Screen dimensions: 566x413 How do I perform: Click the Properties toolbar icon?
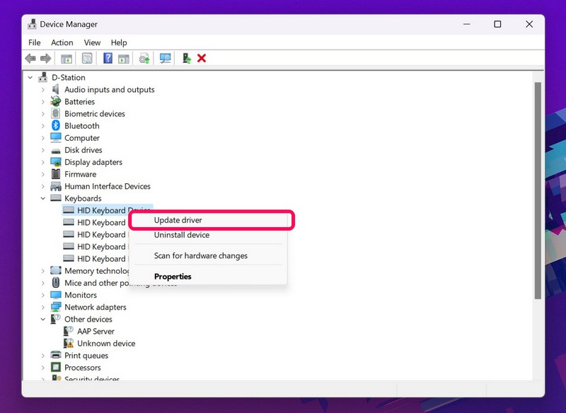tap(87, 59)
